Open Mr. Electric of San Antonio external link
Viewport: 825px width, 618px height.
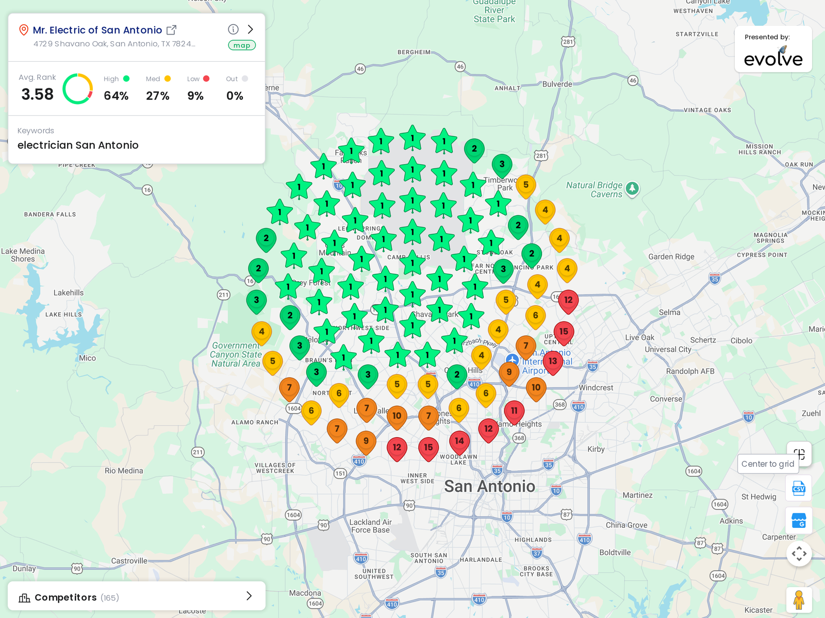(x=172, y=30)
